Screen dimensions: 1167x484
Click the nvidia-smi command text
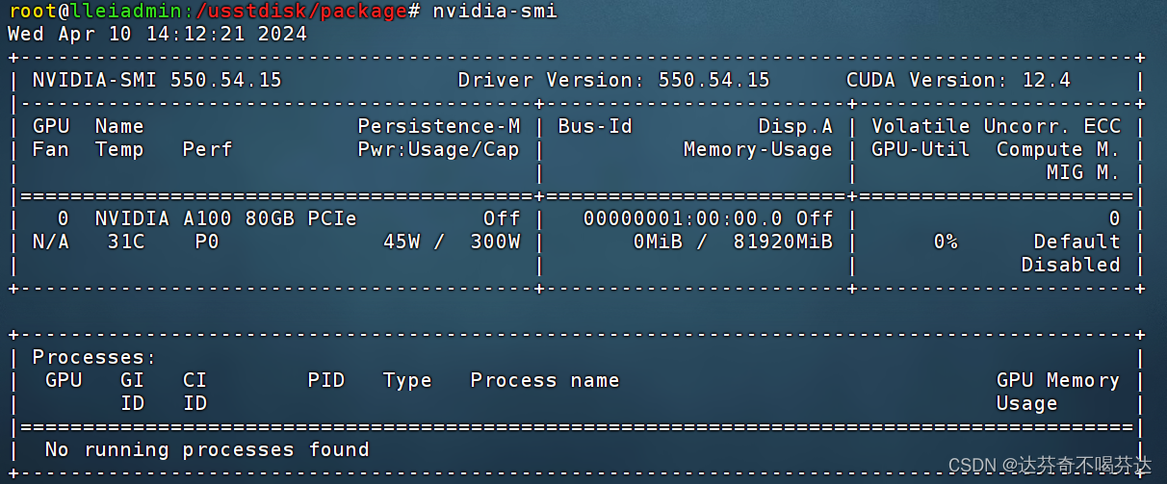click(495, 11)
